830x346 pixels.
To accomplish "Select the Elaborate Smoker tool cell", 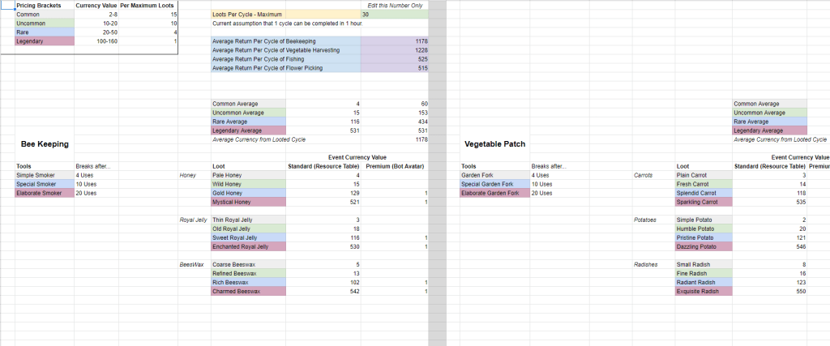I will point(43,193).
